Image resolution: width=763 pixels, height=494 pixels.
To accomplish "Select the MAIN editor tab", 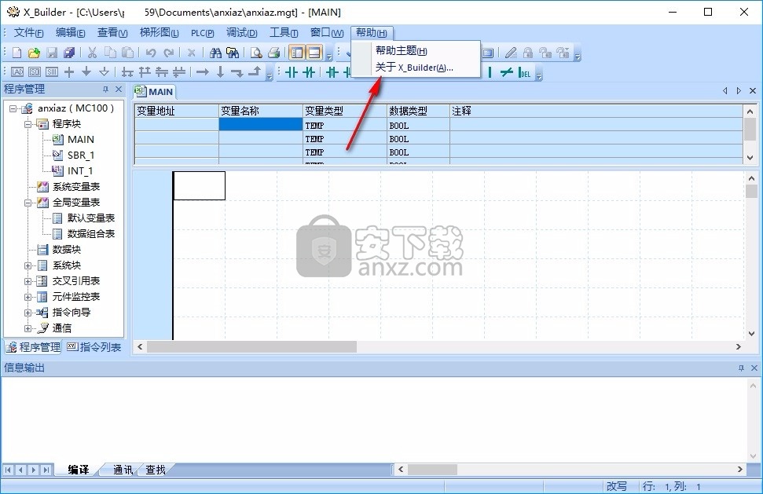I will [154, 91].
